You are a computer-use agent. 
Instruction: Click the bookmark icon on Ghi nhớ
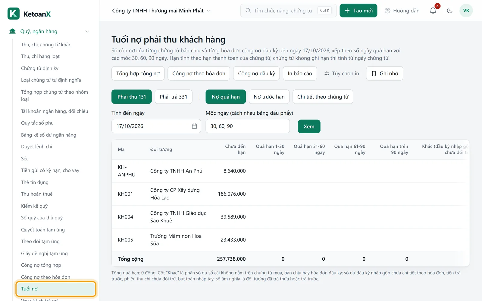point(374,73)
